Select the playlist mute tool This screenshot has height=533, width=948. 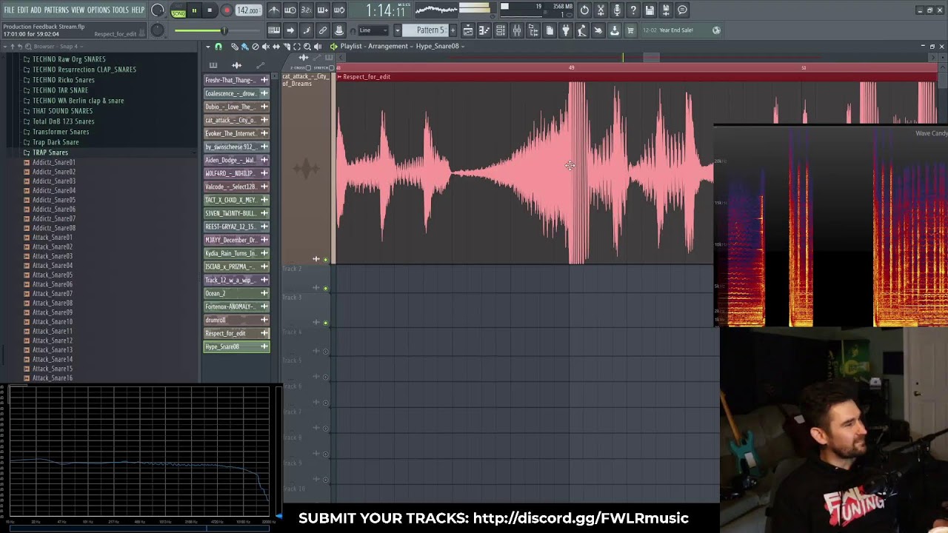pyautogui.click(x=266, y=47)
